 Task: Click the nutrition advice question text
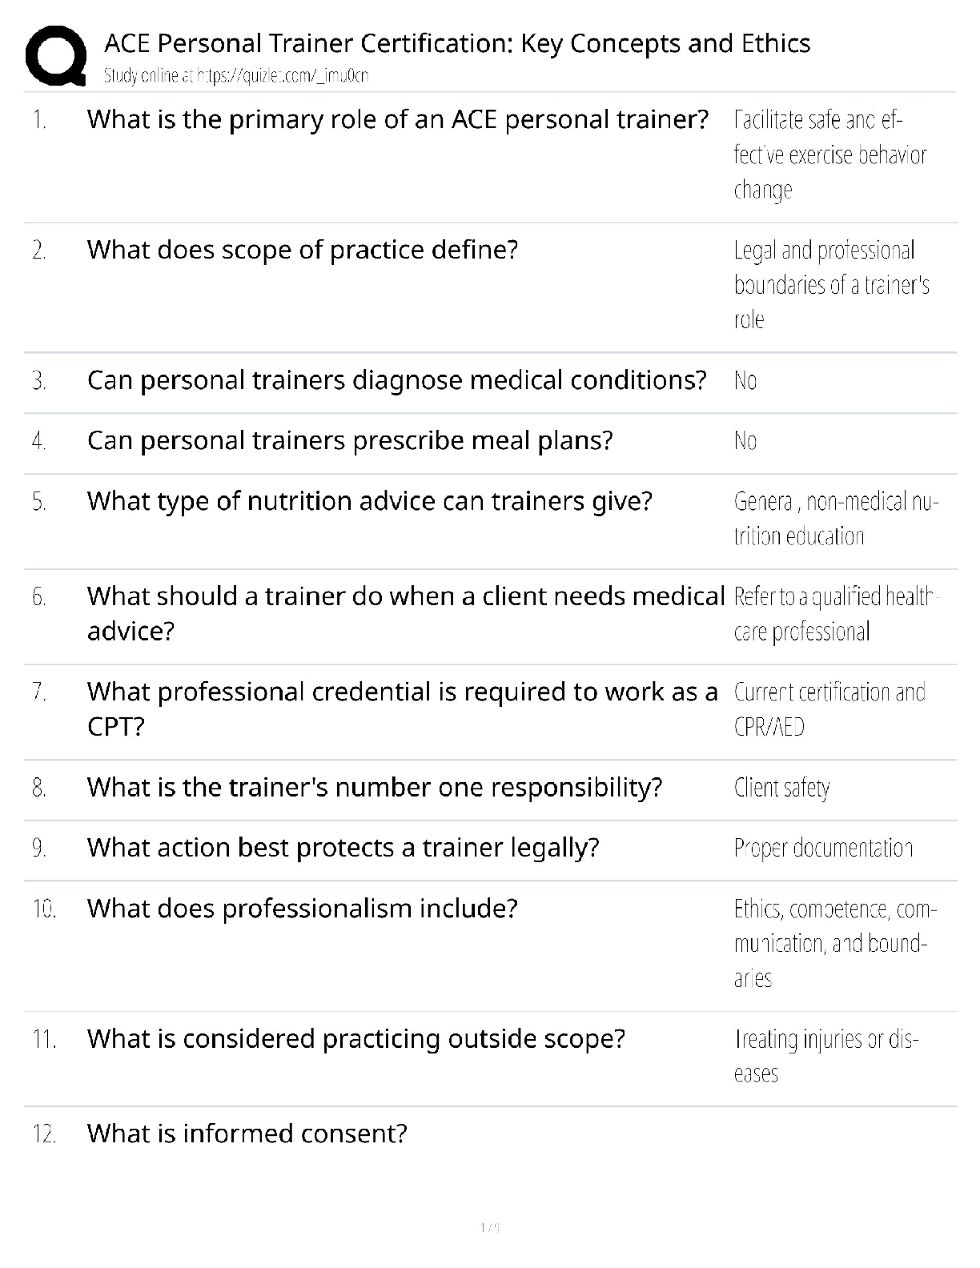[369, 501]
